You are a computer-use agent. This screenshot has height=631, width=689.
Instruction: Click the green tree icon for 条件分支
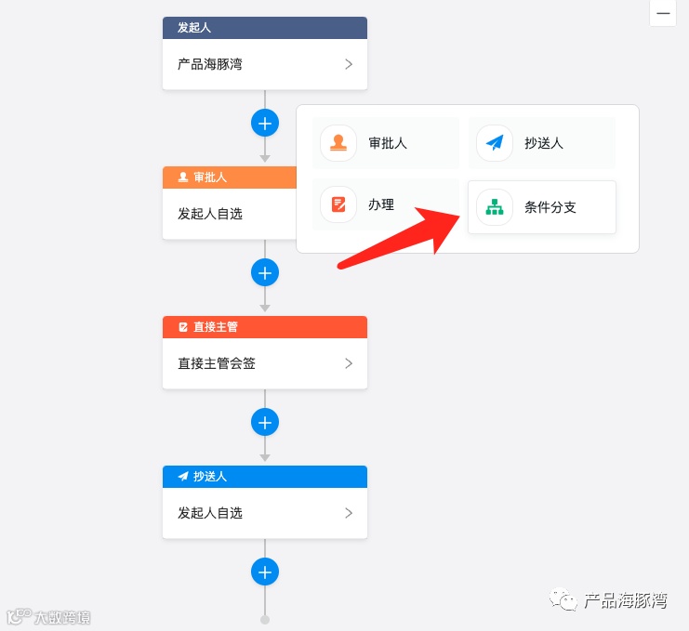click(495, 207)
